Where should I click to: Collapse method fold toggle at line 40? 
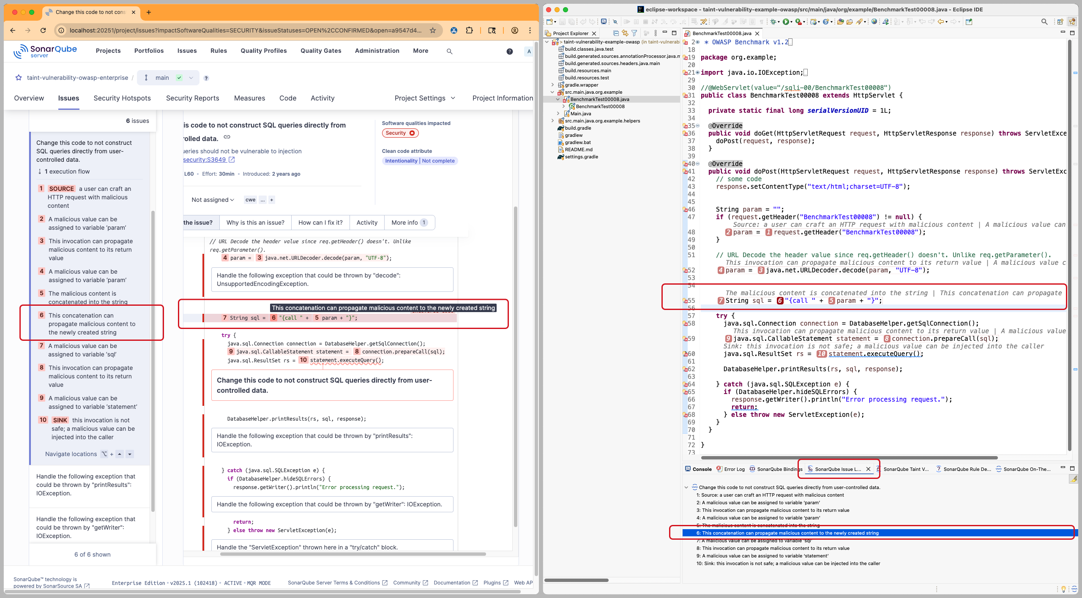[x=698, y=164]
